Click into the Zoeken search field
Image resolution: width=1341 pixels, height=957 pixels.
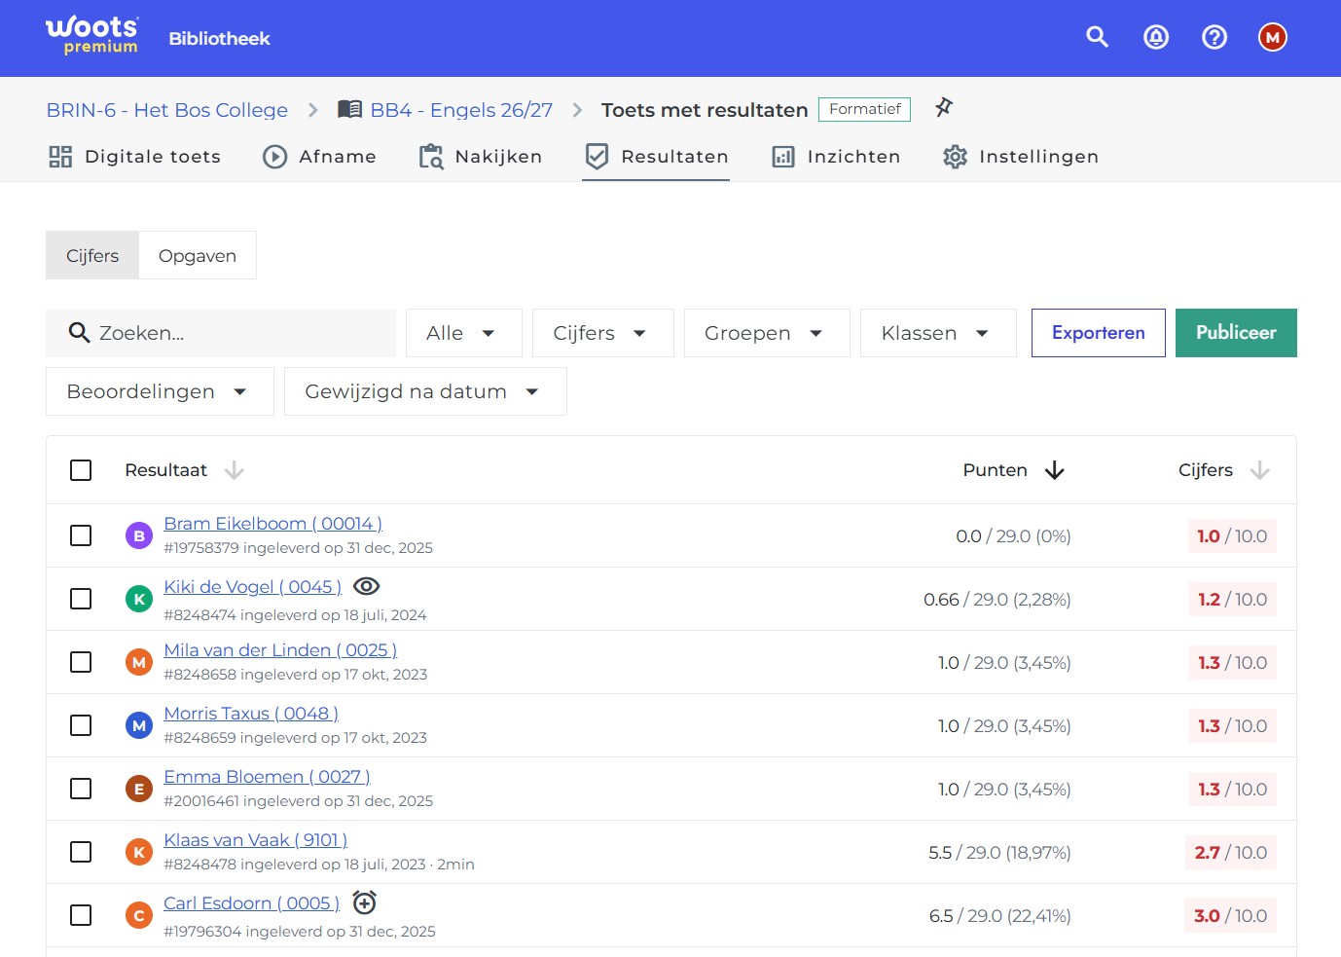(x=221, y=333)
